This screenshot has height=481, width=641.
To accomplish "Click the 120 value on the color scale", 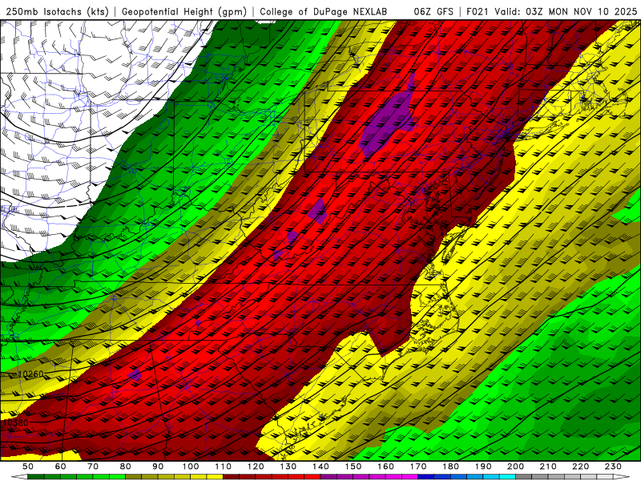I will tap(256, 467).
